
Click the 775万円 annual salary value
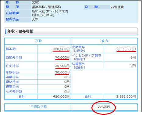104,107
